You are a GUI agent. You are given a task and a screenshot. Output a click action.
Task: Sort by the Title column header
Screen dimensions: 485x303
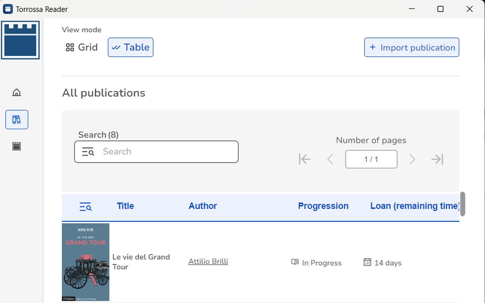125,206
